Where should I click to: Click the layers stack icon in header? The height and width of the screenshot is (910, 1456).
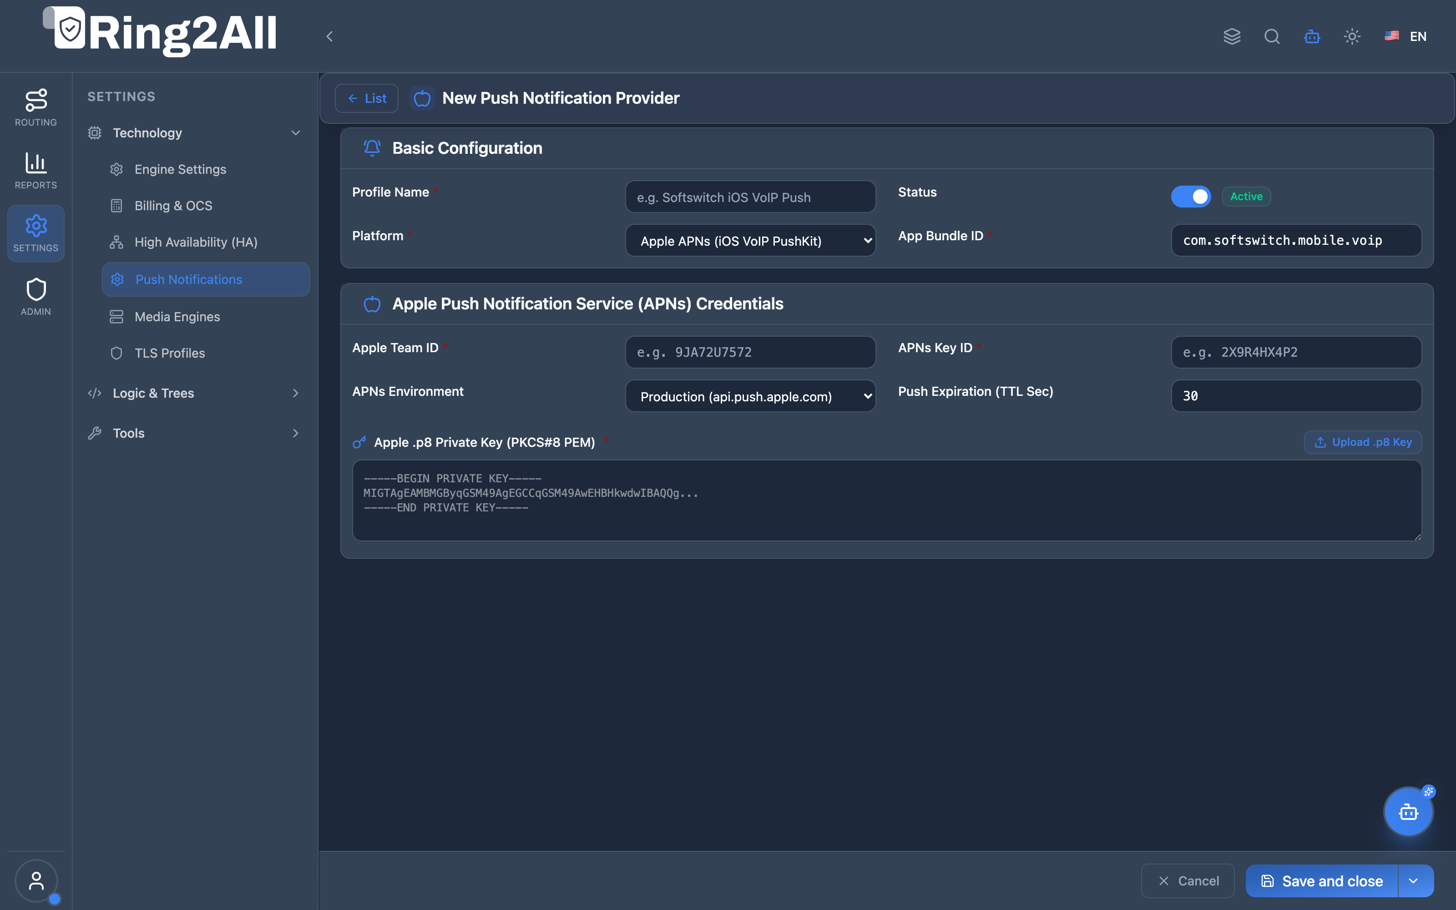pyautogui.click(x=1232, y=36)
